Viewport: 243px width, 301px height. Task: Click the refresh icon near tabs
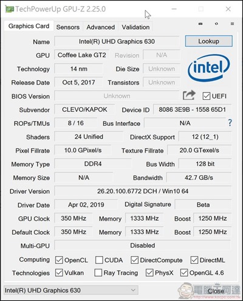[x=216, y=24]
